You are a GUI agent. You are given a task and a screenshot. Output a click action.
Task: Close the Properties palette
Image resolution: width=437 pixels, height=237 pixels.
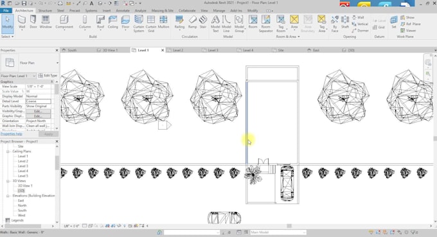coord(57,50)
